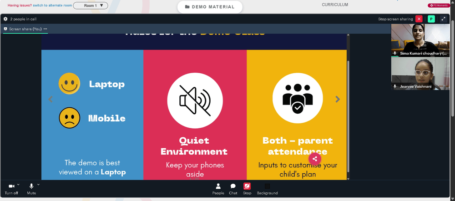Image resolution: width=455 pixels, height=201 pixels.
Task: Click the 'Both – parent attendance' heading
Action: 298,146
